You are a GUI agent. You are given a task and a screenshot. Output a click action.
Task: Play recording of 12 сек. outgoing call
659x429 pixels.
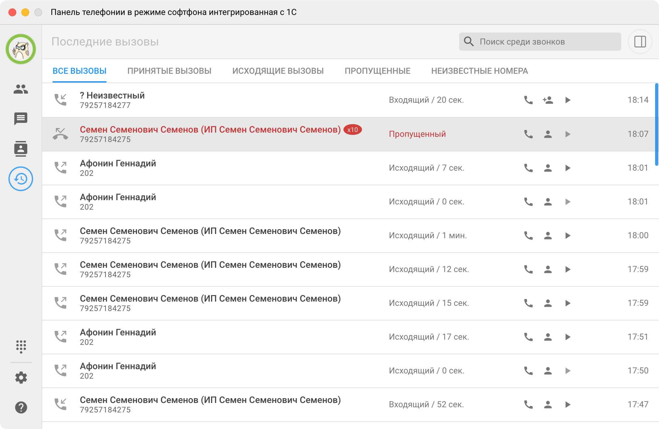pos(568,269)
